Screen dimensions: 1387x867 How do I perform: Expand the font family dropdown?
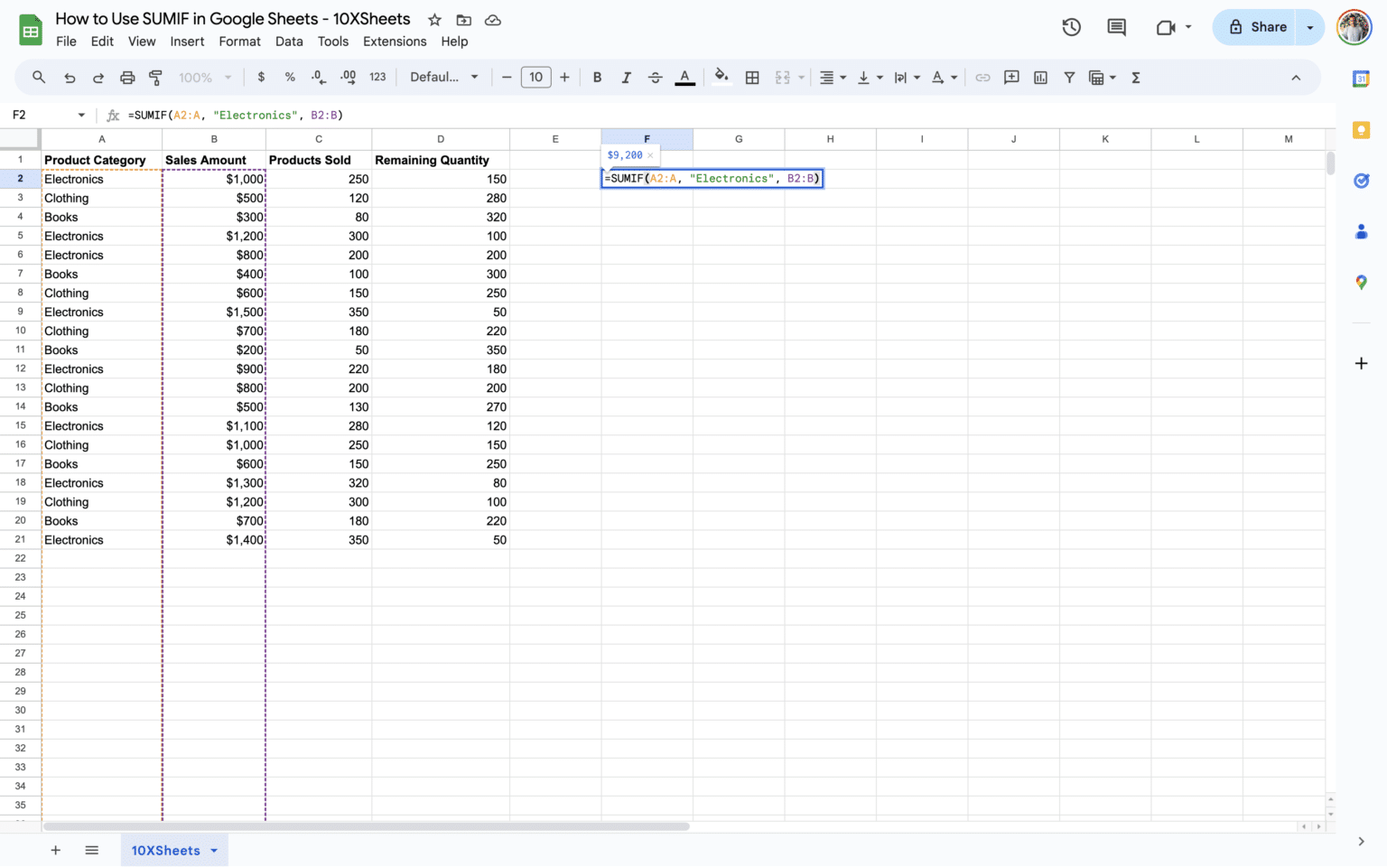[x=444, y=77]
